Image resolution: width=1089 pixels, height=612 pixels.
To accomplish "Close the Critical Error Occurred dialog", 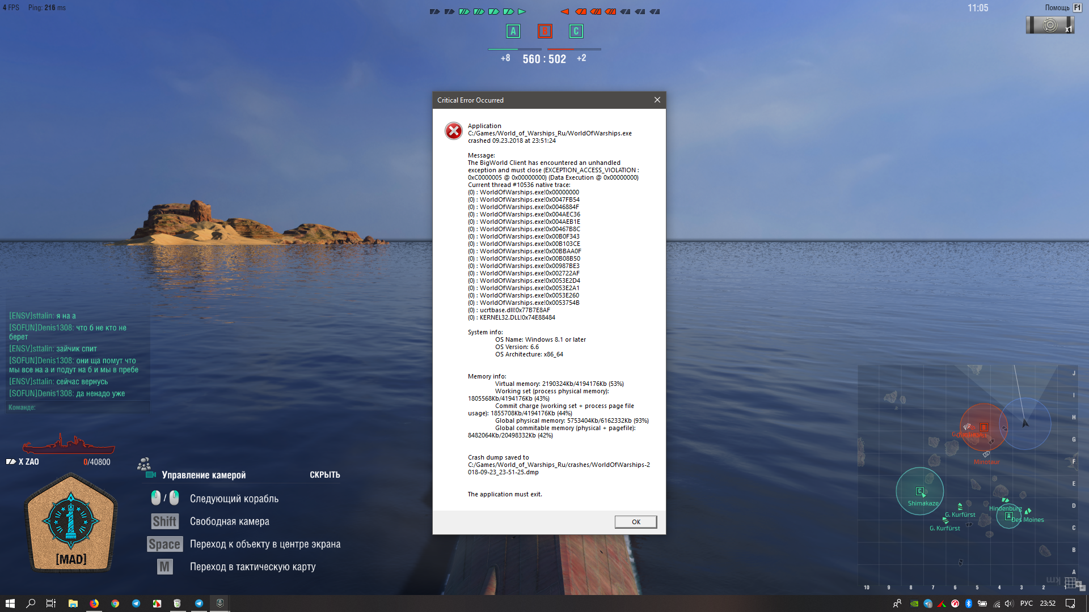I will point(657,100).
